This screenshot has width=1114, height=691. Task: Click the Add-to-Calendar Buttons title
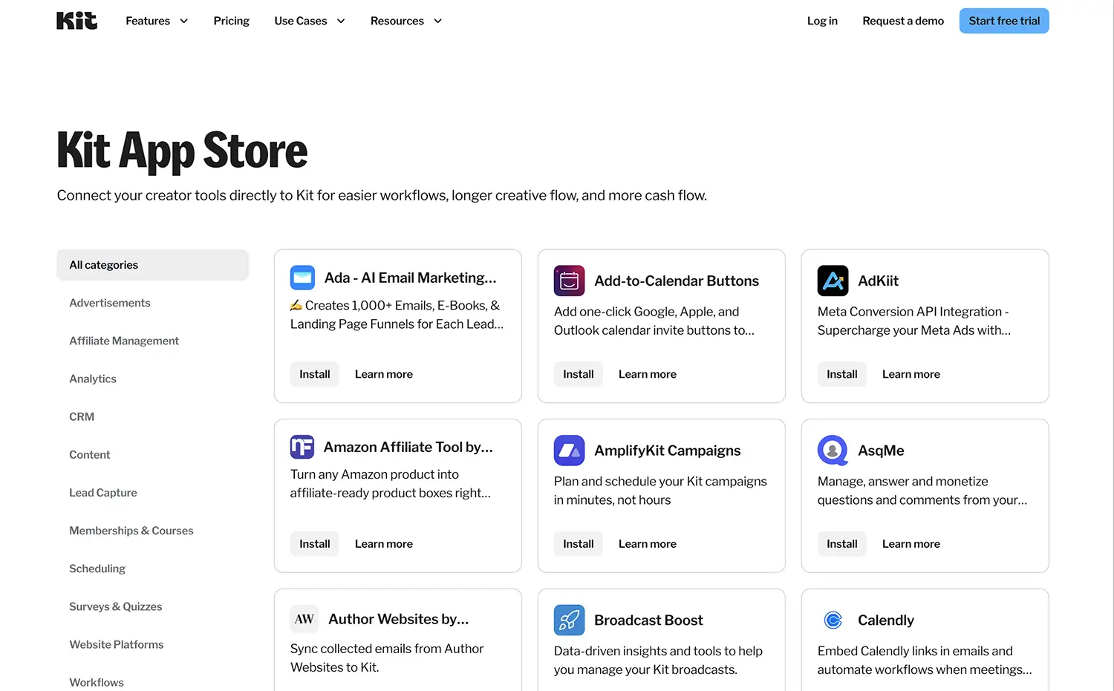(x=677, y=281)
